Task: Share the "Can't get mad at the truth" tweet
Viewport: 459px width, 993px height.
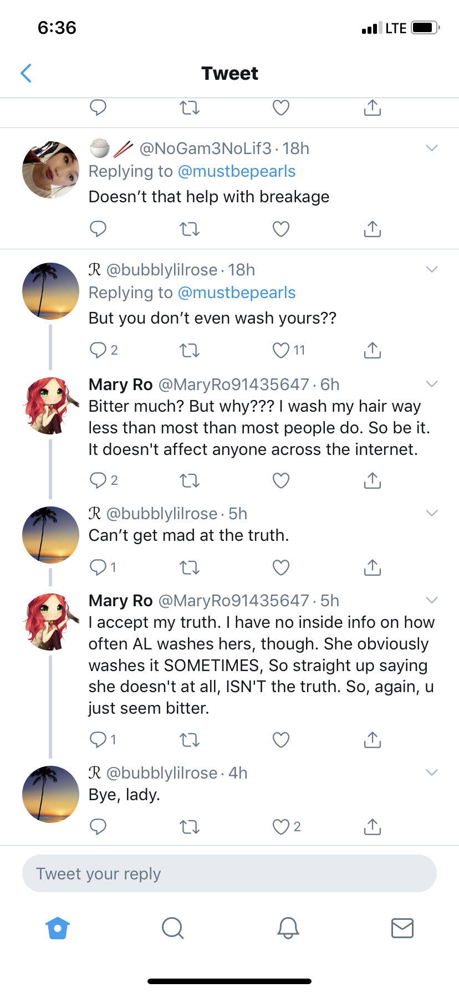Action: (x=373, y=567)
